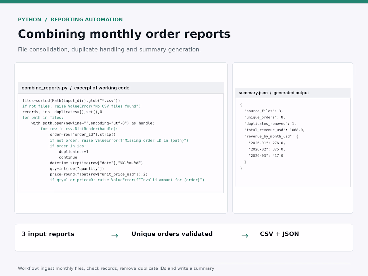Select the line "for row in csv.DictReader(handle):"
Viewport: 368px width, 276px height.
tap(79, 129)
